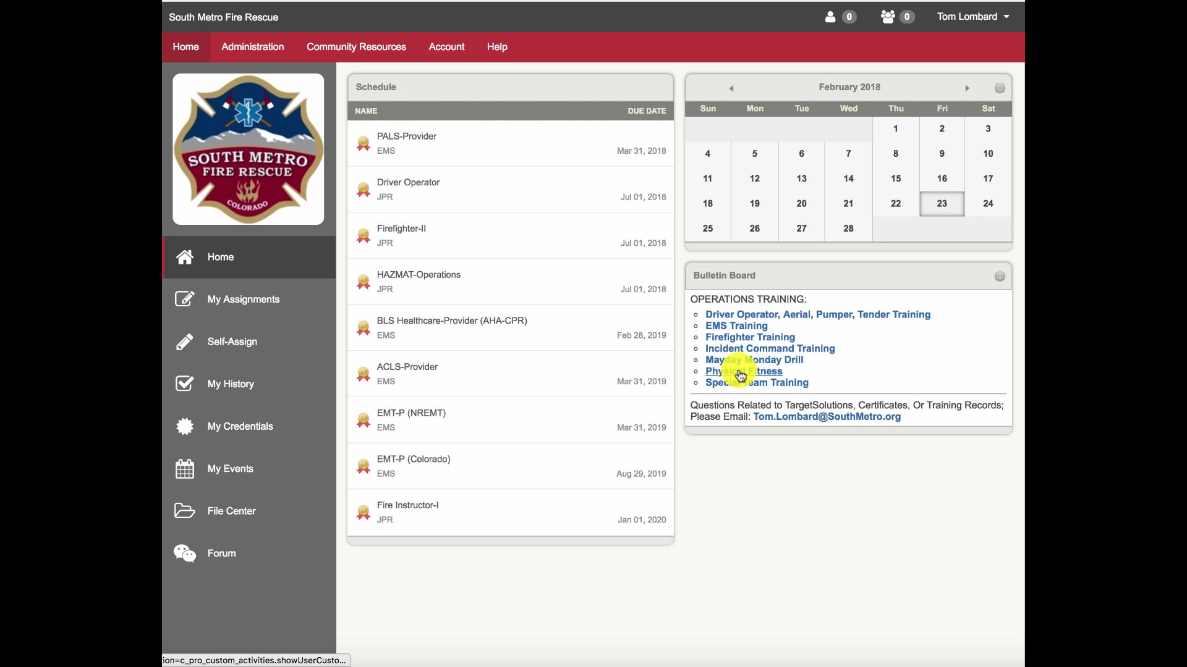Click the single user notifications icon
This screenshot has width=1187, height=667.
pos(830,17)
